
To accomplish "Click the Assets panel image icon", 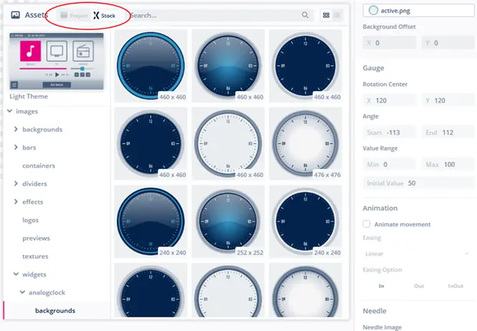I will [x=16, y=14].
